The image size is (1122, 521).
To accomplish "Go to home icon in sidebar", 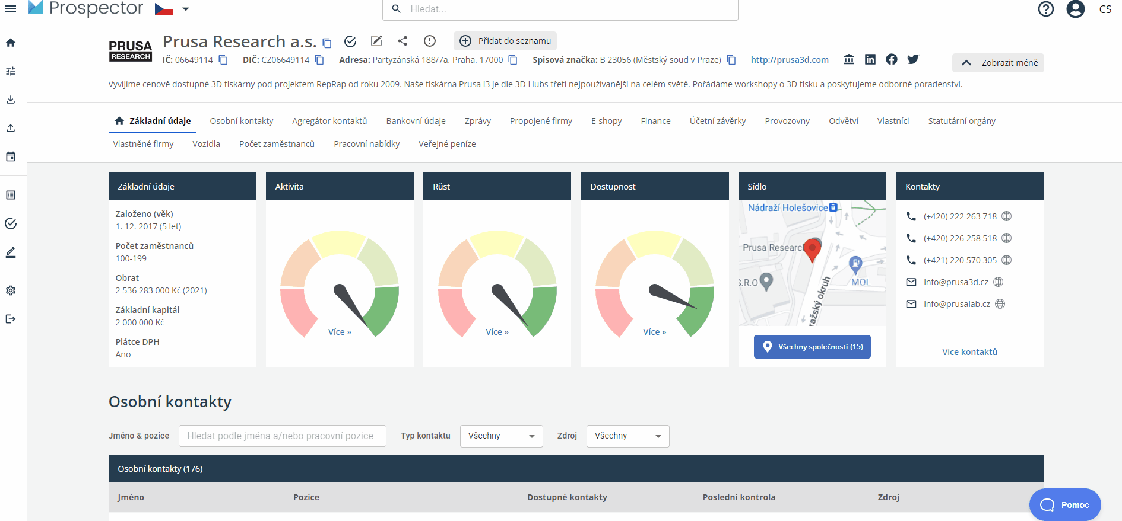I will coord(11,43).
